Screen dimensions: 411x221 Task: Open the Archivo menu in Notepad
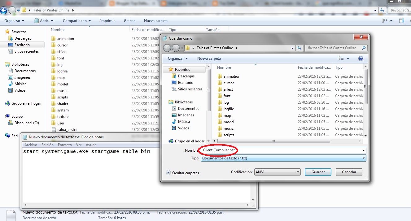click(31, 145)
